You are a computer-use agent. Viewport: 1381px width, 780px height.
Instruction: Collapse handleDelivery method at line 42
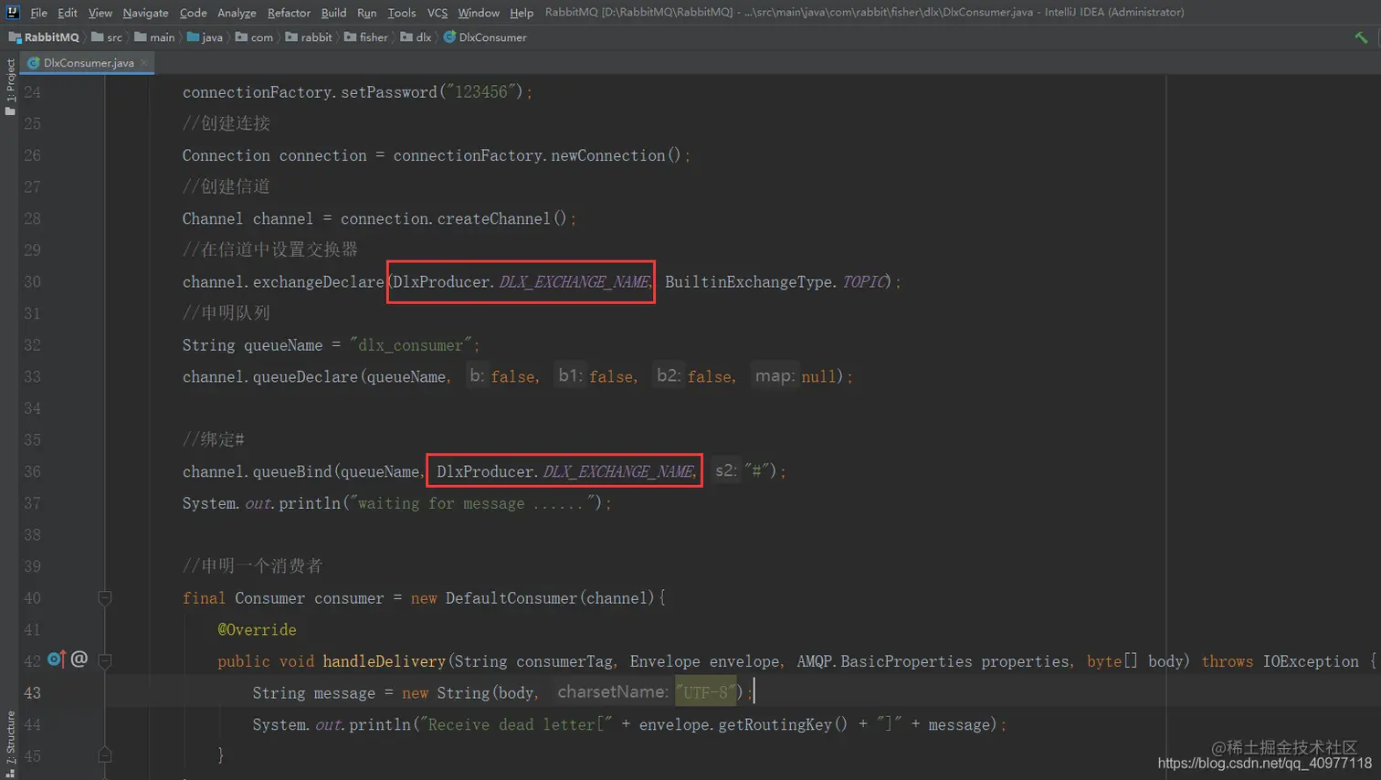point(105,660)
